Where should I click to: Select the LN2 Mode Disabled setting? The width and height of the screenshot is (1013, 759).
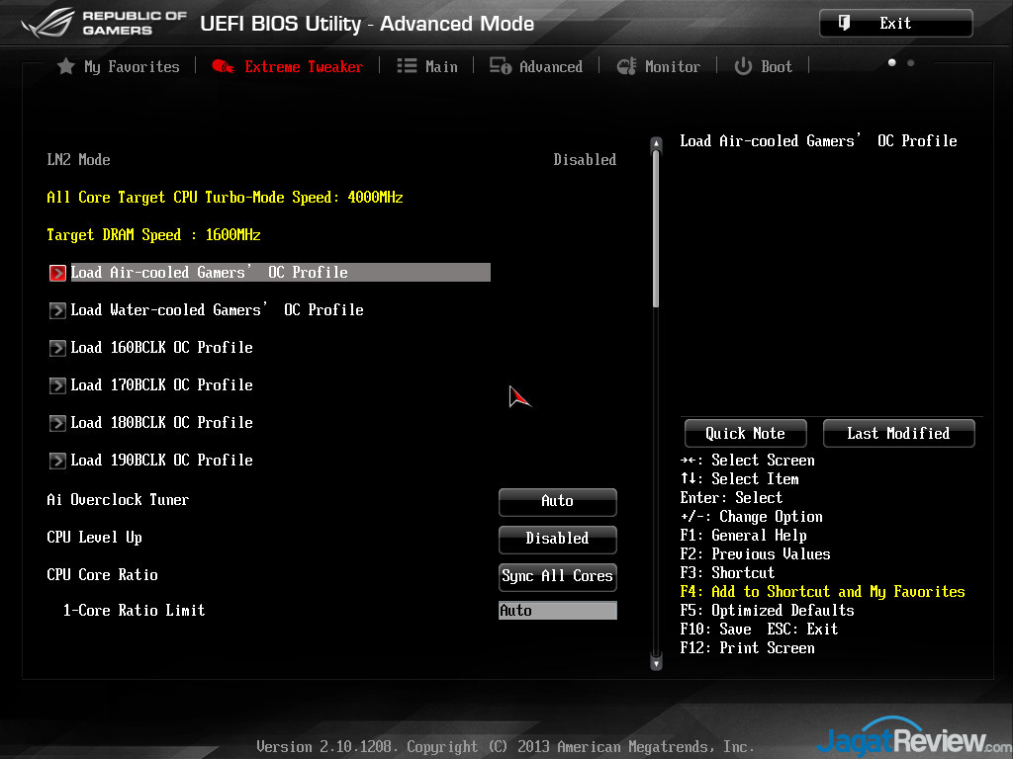point(584,160)
